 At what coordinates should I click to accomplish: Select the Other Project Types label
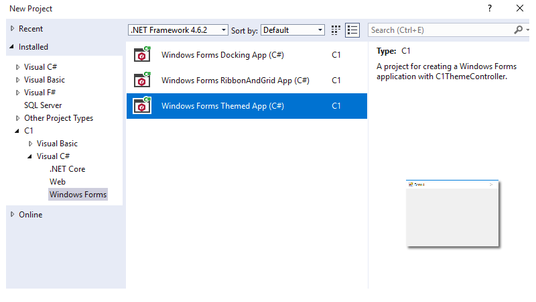[58, 118]
